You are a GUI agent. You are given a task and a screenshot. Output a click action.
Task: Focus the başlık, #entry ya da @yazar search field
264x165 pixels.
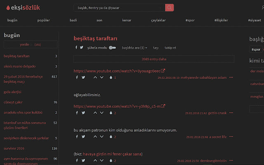coord(119,8)
